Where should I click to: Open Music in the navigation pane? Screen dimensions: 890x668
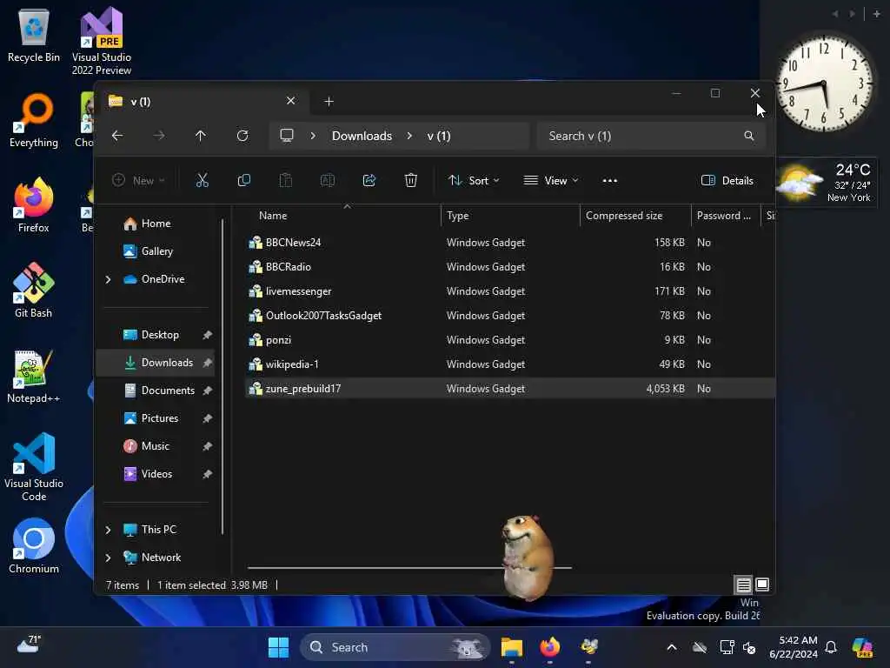coord(155,446)
